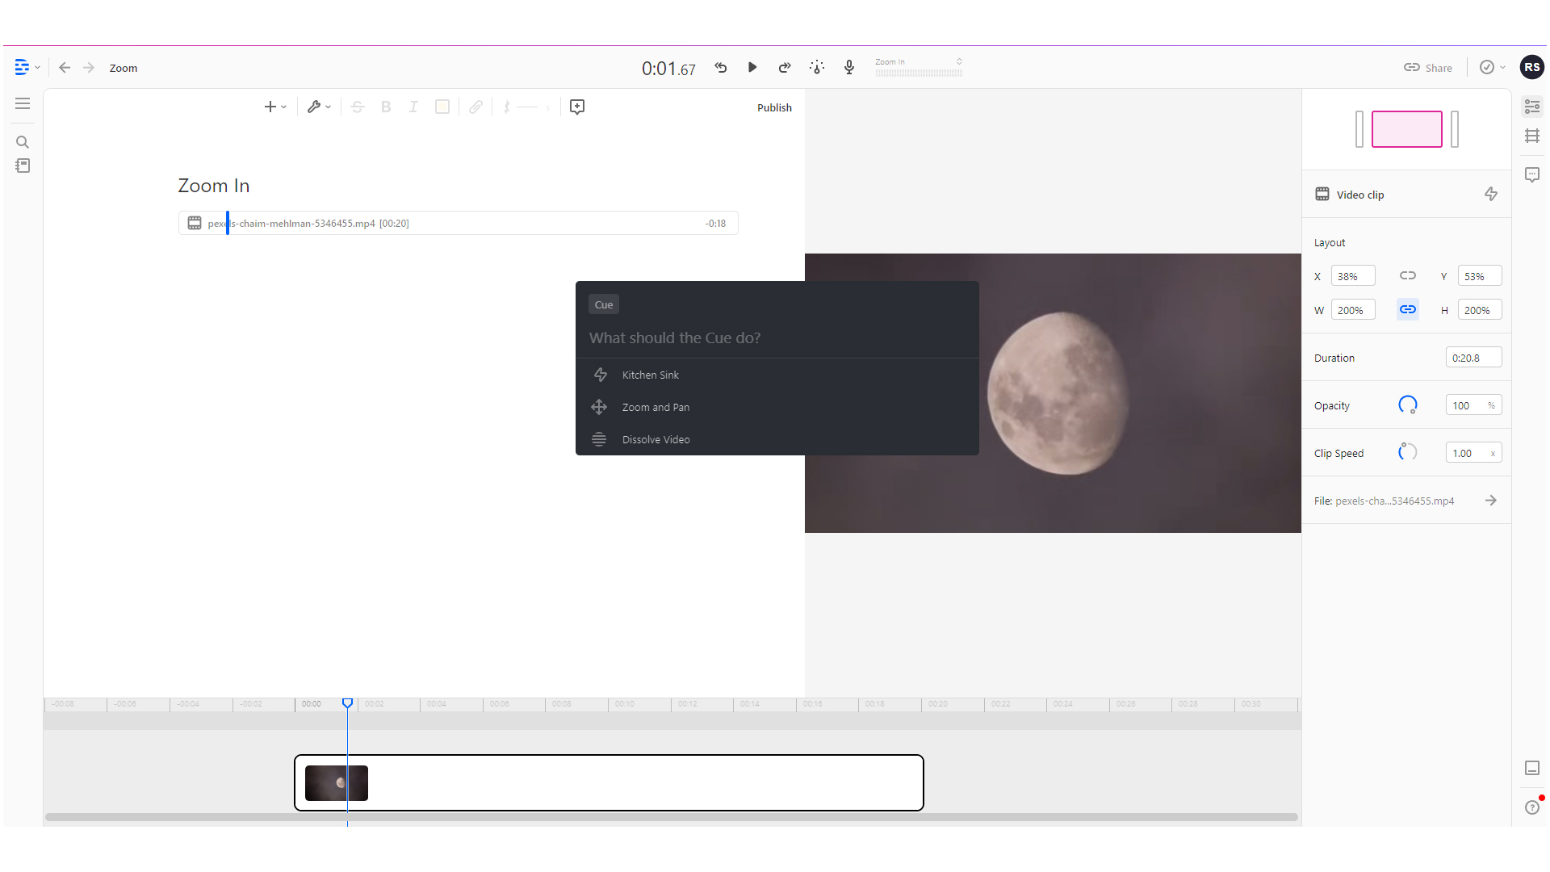Click the link icon between W and H fields

click(1408, 308)
